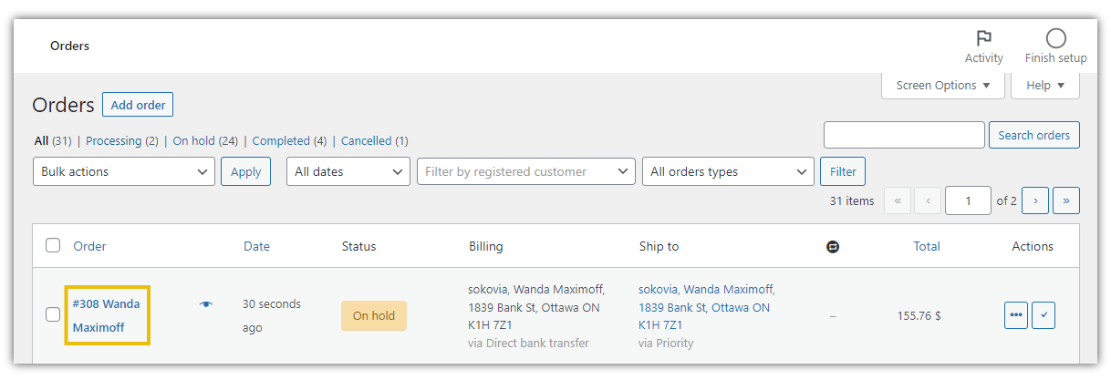
Task: Show only On hold orders
Action: [x=194, y=141]
